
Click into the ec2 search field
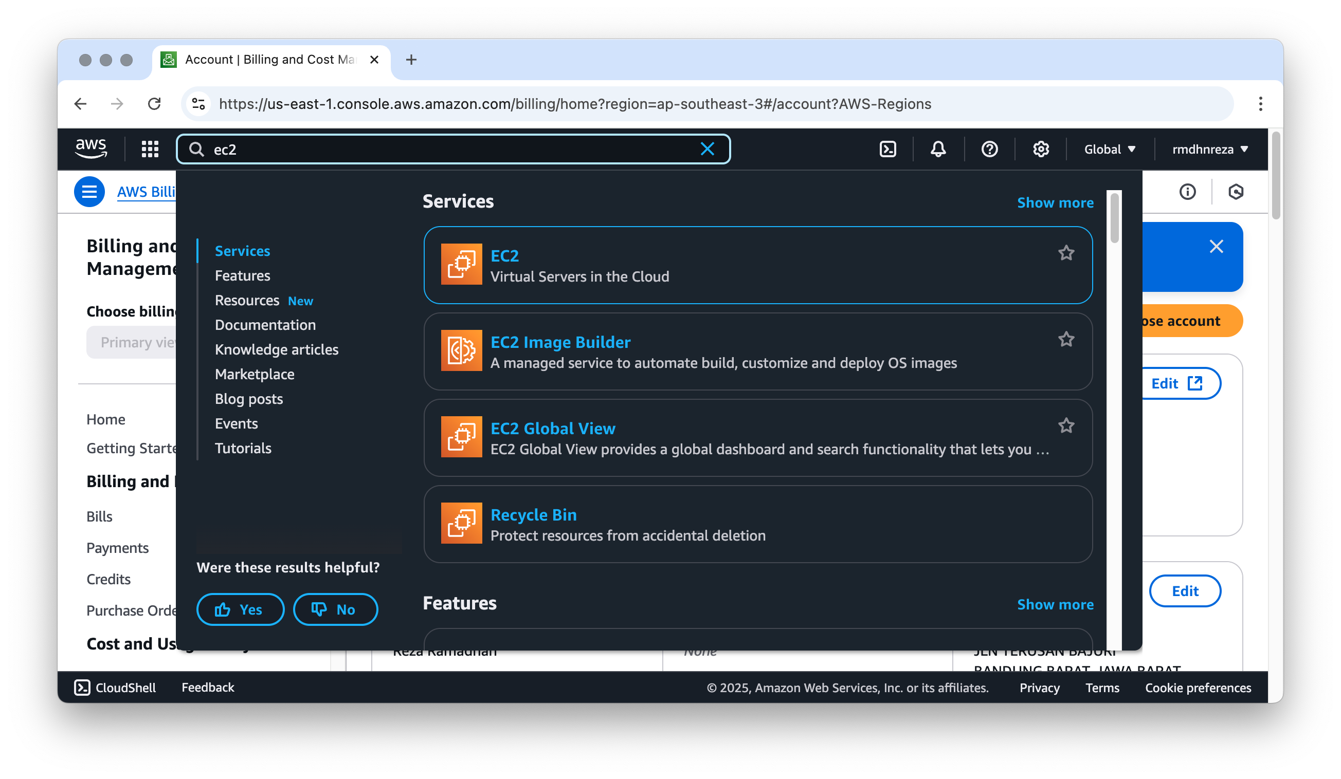(x=452, y=150)
